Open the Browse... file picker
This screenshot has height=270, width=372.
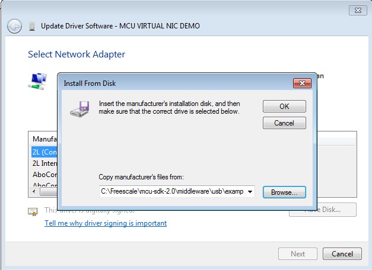coord(284,192)
